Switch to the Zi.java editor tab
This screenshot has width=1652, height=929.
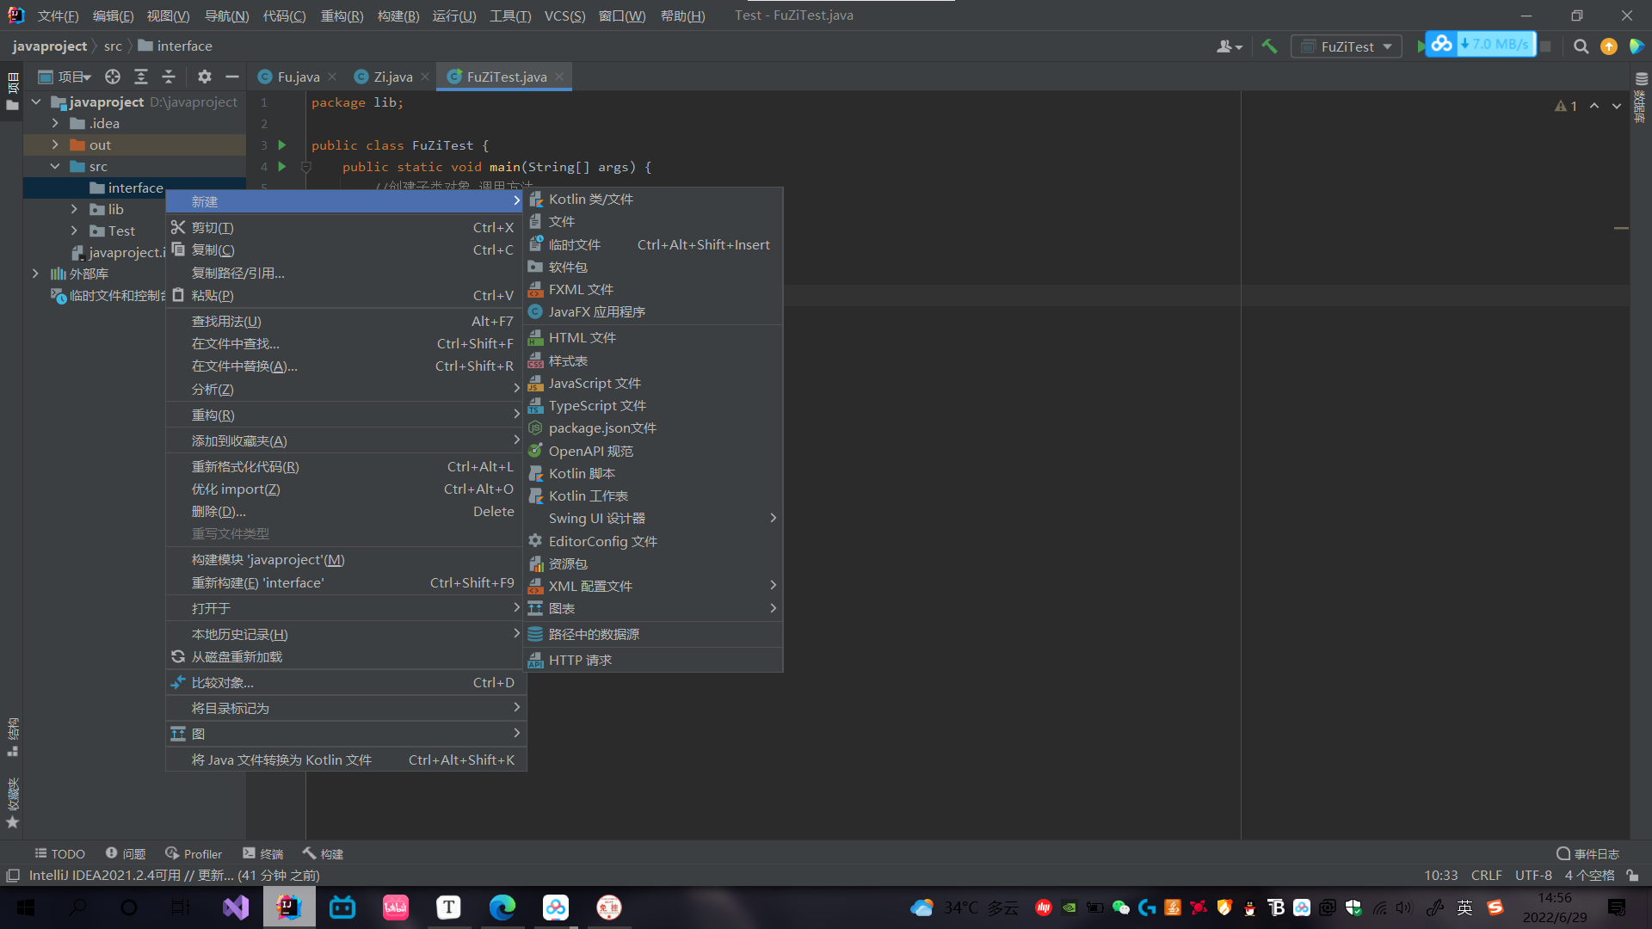coord(392,77)
